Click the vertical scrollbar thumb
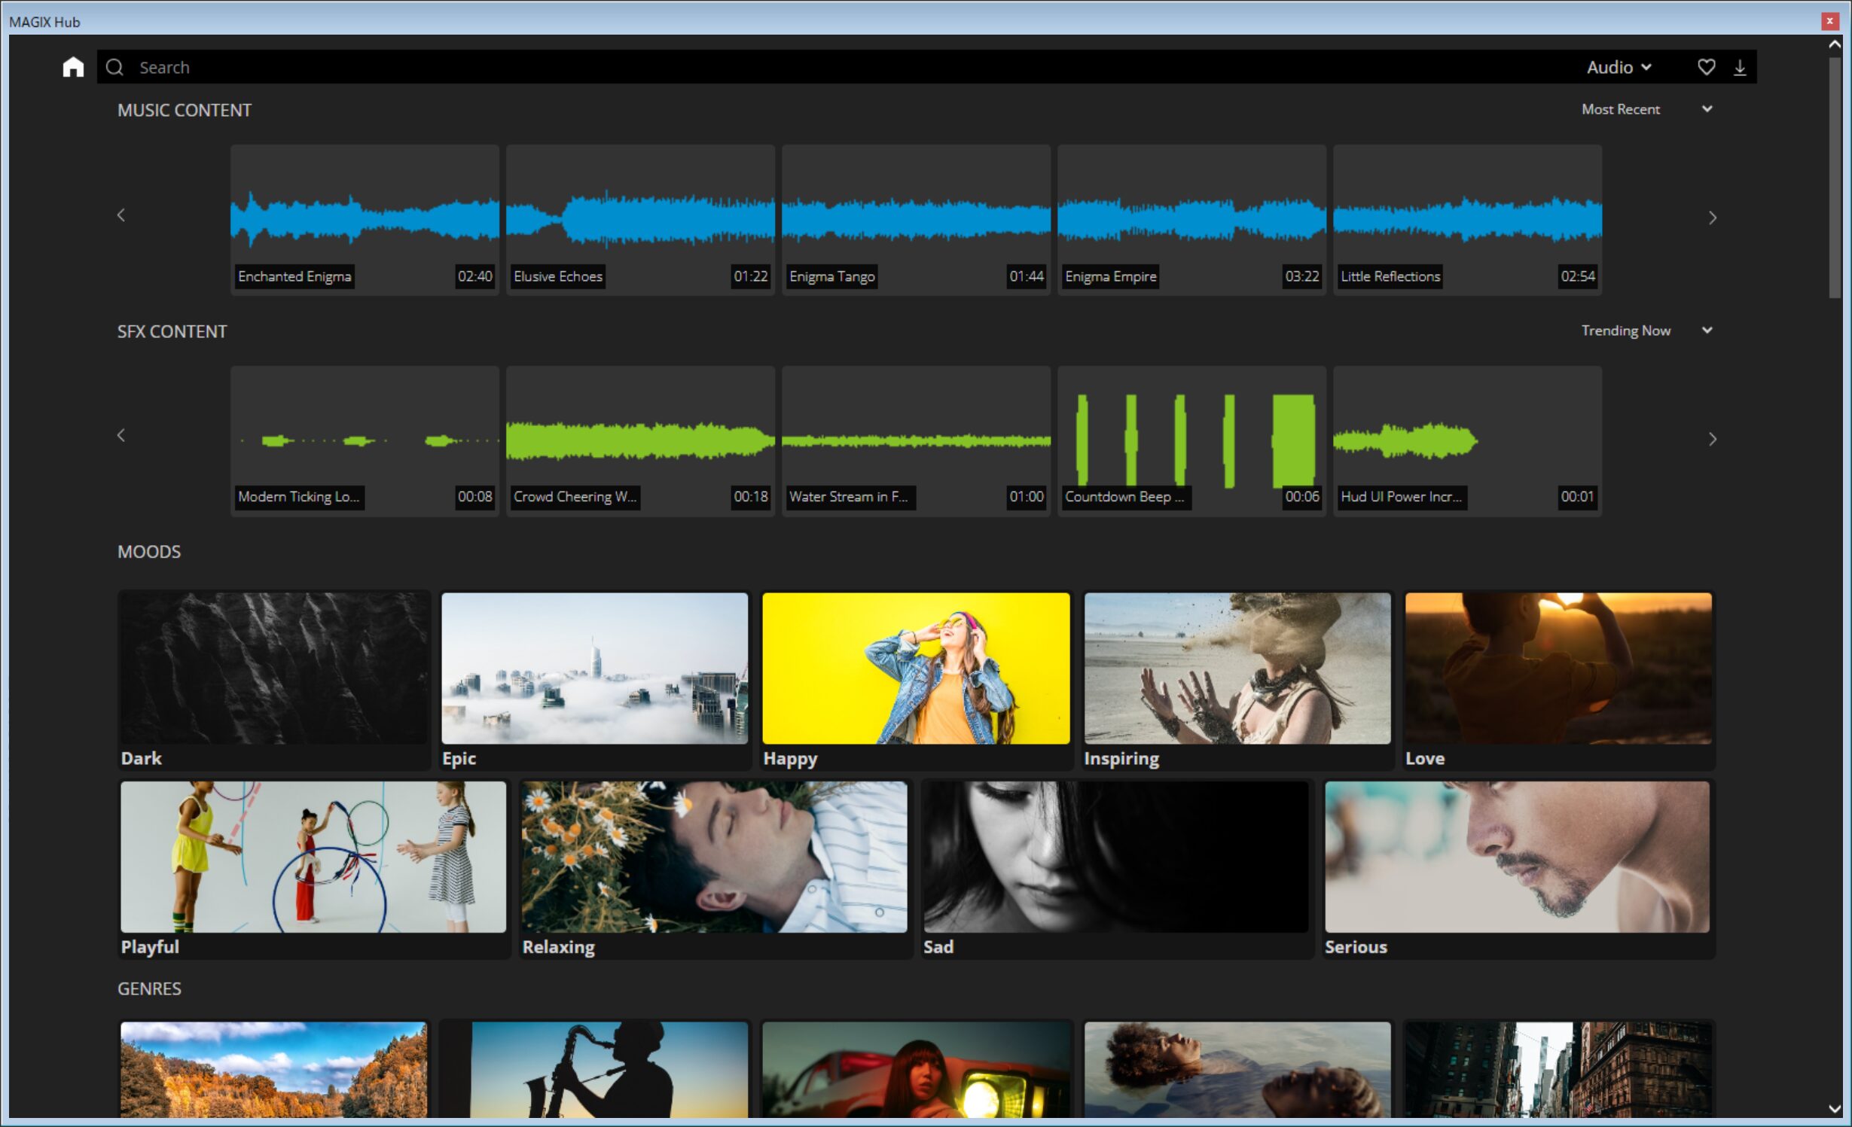The width and height of the screenshot is (1852, 1127). point(1835,177)
